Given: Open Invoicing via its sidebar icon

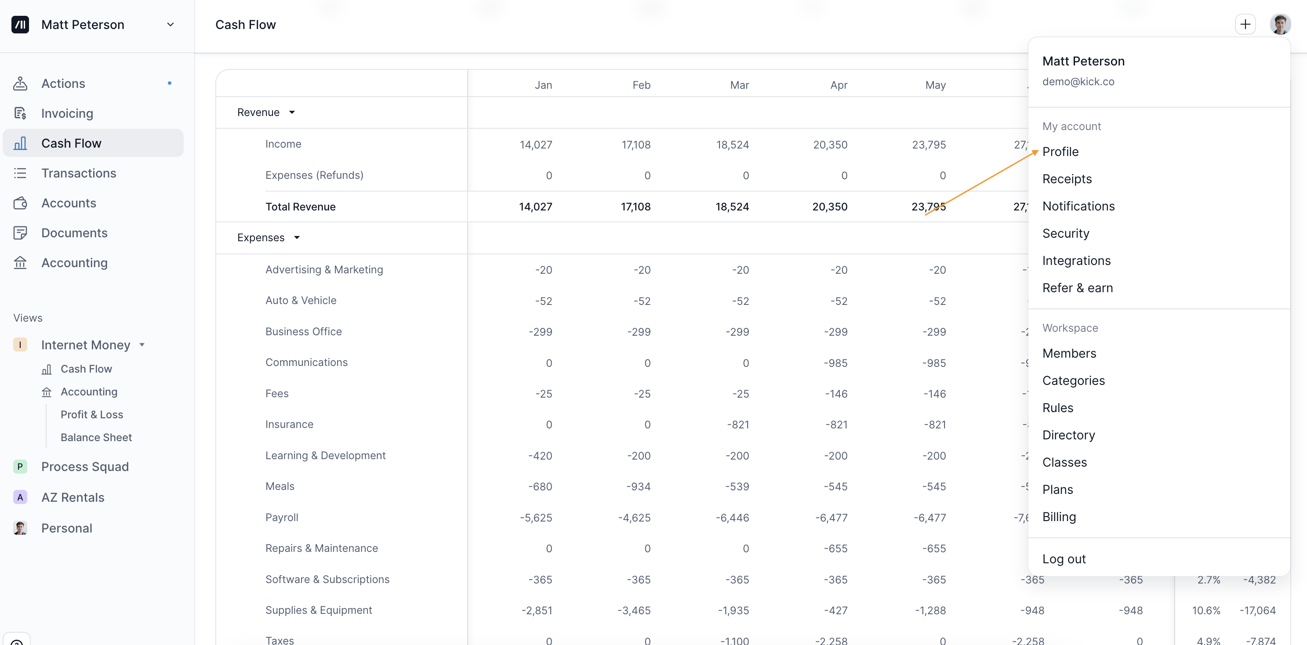Looking at the screenshot, I should pyautogui.click(x=20, y=113).
